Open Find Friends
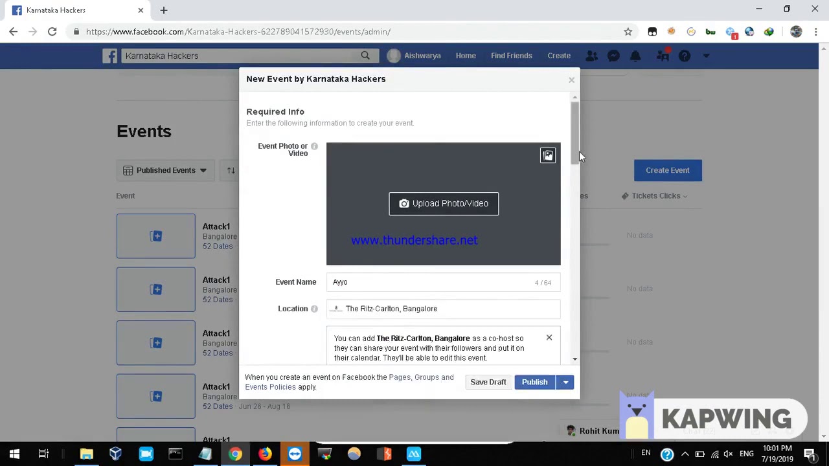This screenshot has height=466, width=829. coord(512,56)
